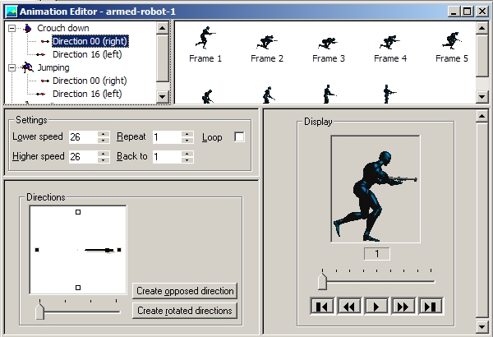Increase Higher speed with up spinner
This screenshot has height=337, width=493.
tap(104, 154)
